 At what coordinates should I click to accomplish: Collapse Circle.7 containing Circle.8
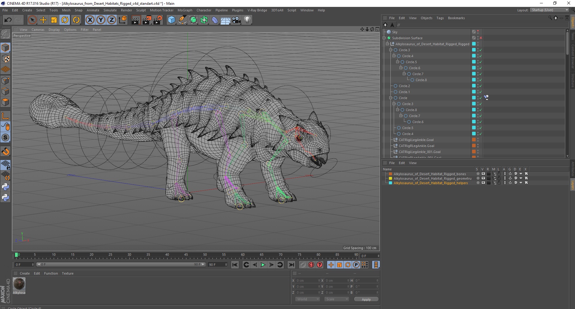pos(404,74)
